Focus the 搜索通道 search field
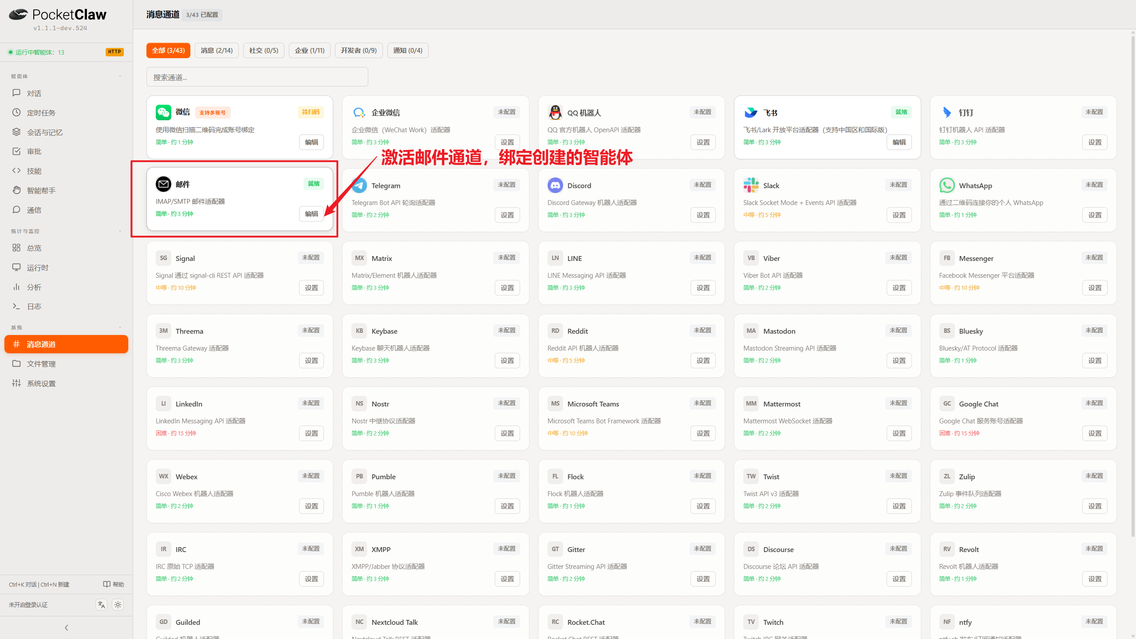Viewport: 1136px width, 639px height. point(257,77)
